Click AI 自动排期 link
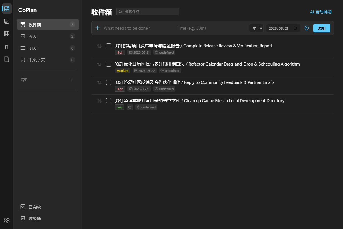Screen dimensions: 343x229 (321, 12)
